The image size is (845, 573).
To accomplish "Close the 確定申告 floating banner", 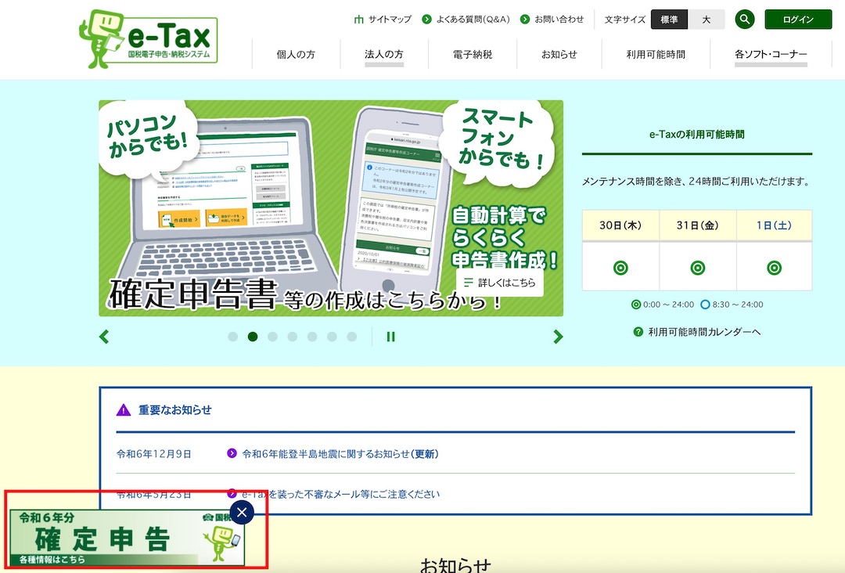I will pyautogui.click(x=242, y=512).
